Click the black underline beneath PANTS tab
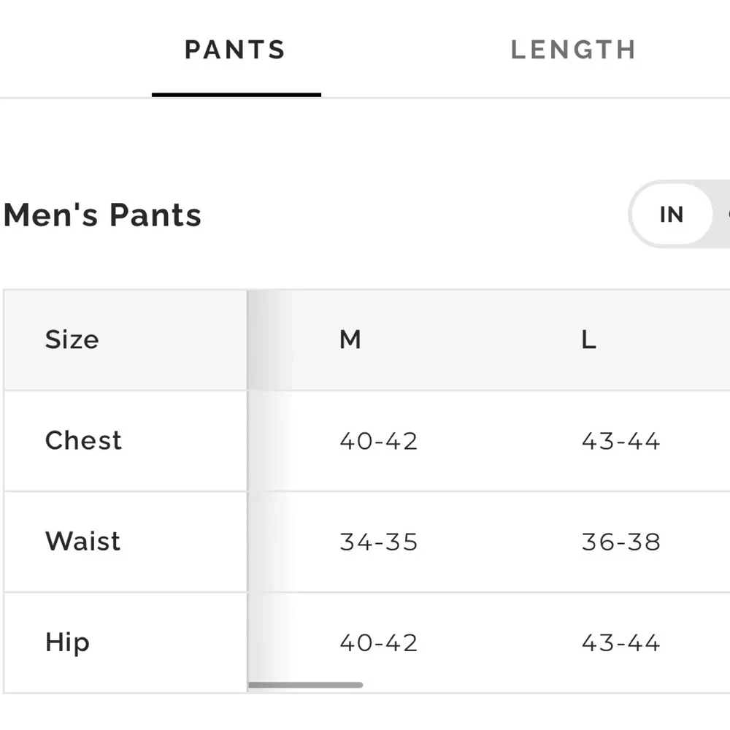 236,94
